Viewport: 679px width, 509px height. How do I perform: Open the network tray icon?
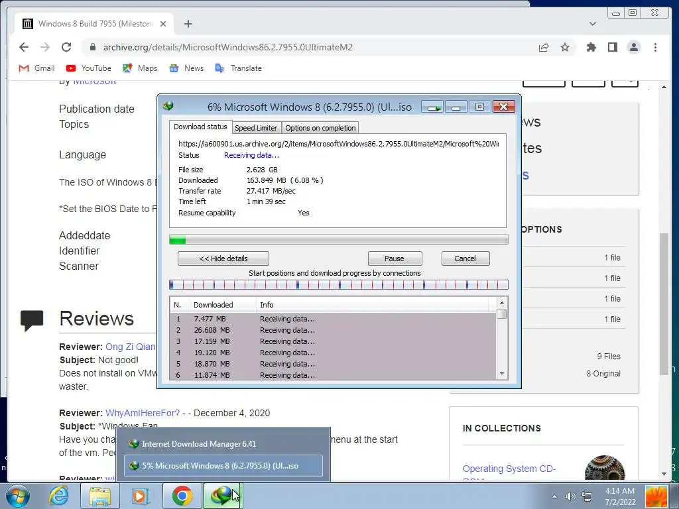point(587,496)
